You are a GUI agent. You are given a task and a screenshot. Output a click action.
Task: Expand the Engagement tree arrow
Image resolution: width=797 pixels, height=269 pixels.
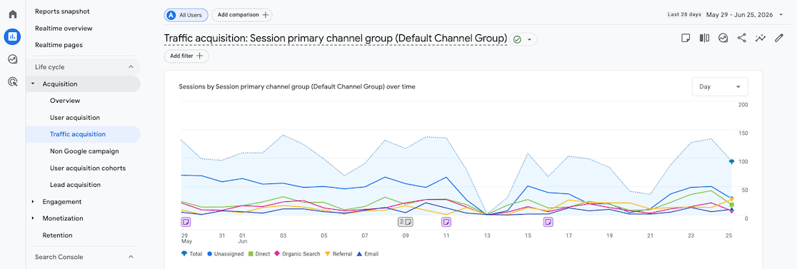(33, 201)
